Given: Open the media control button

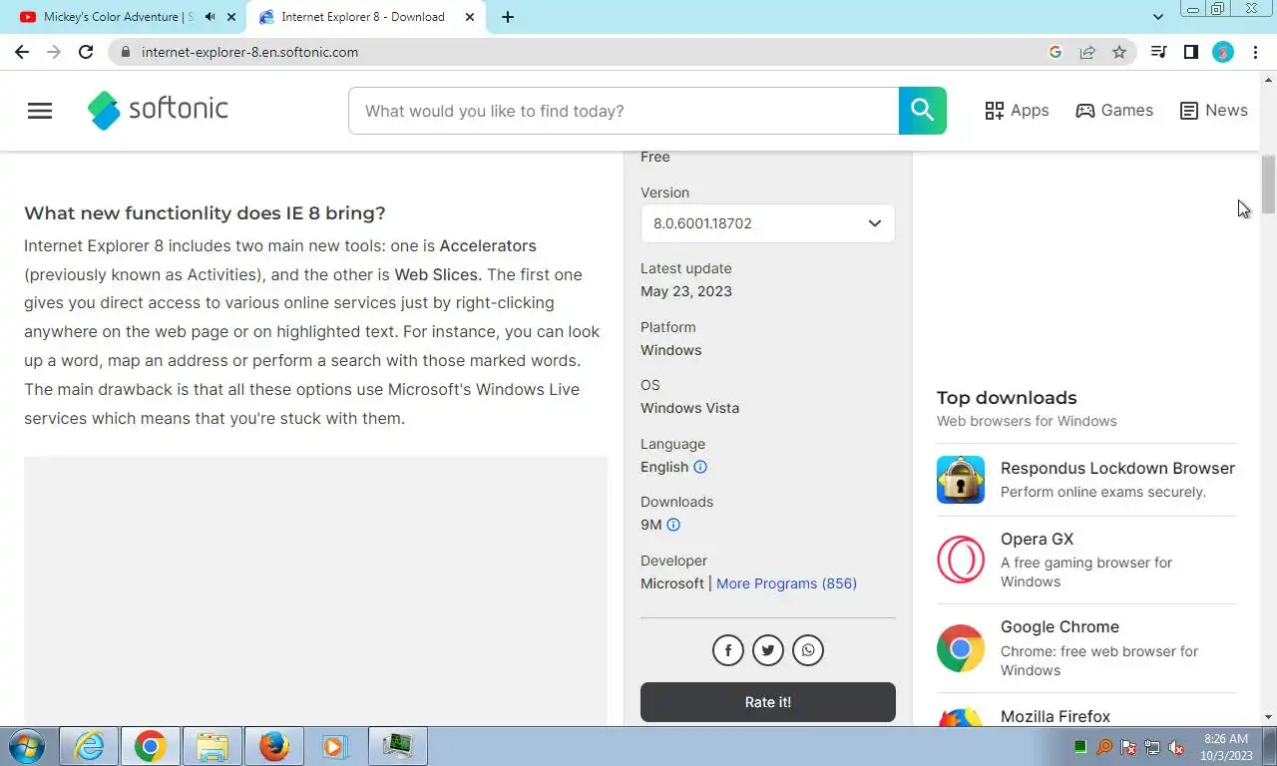Looking at the screenshot, I should [1158, 52].
